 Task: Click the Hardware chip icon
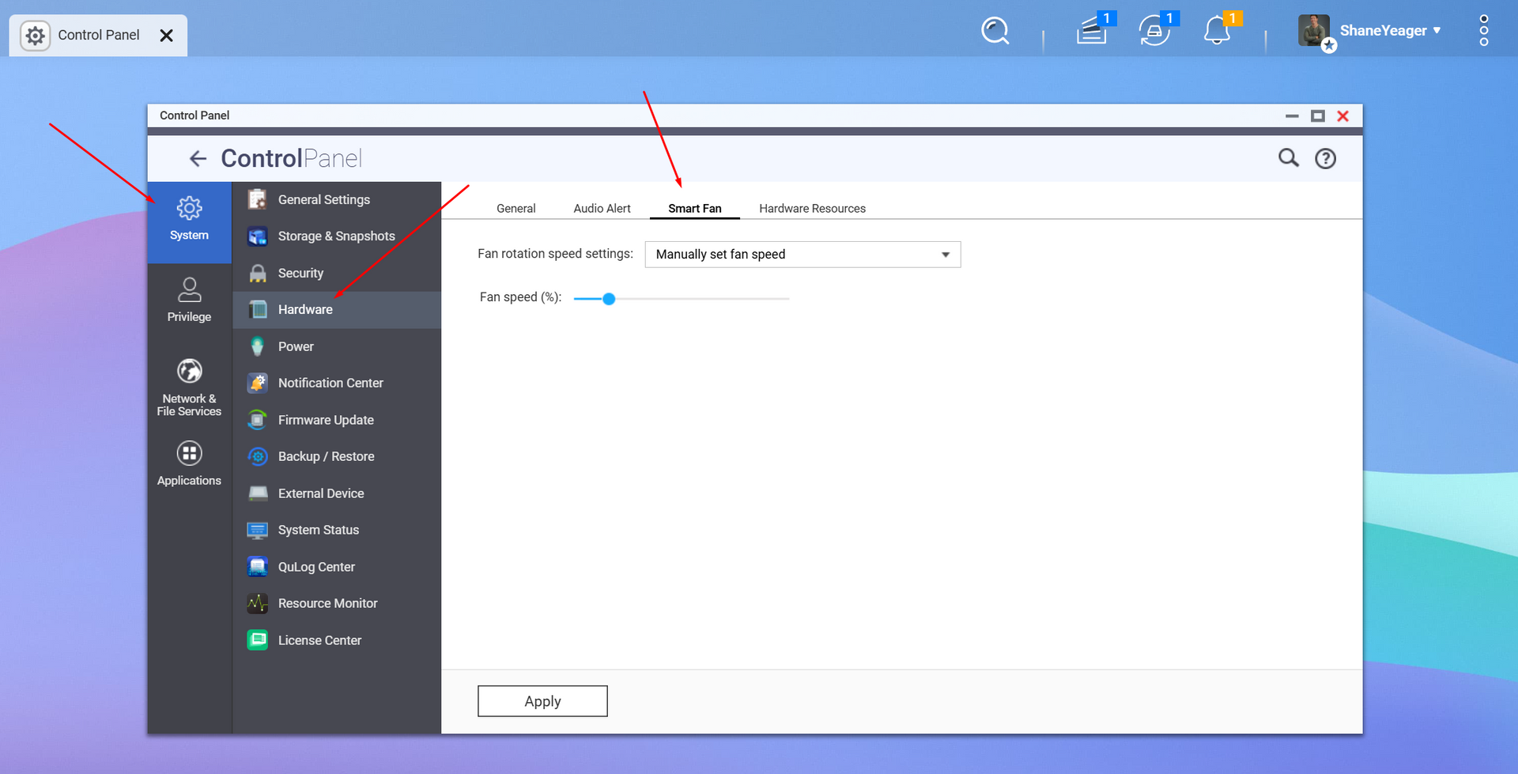257,310
